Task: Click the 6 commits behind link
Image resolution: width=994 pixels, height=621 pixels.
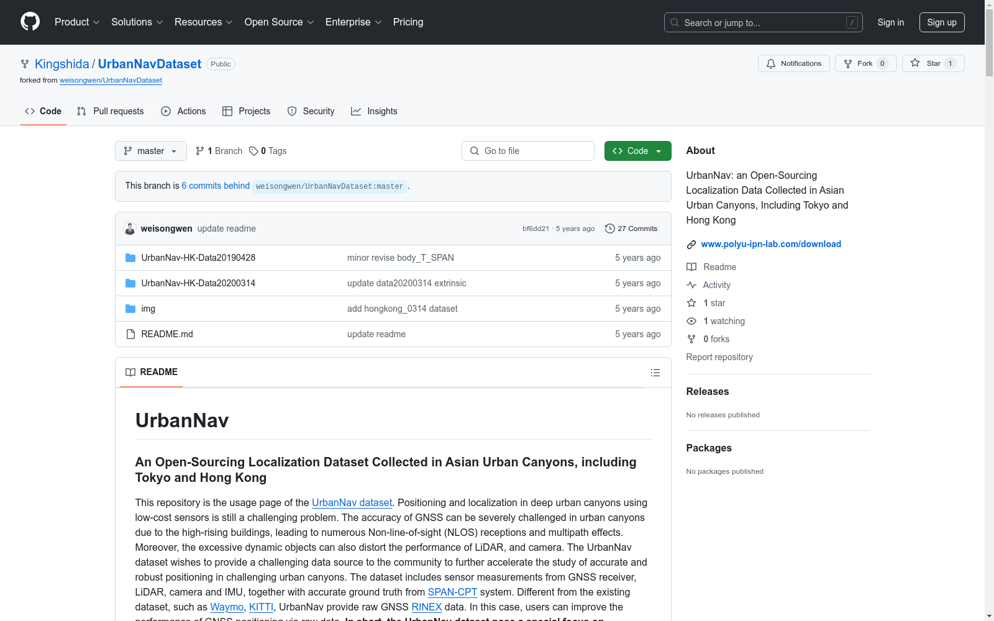Action: (216, 186)
